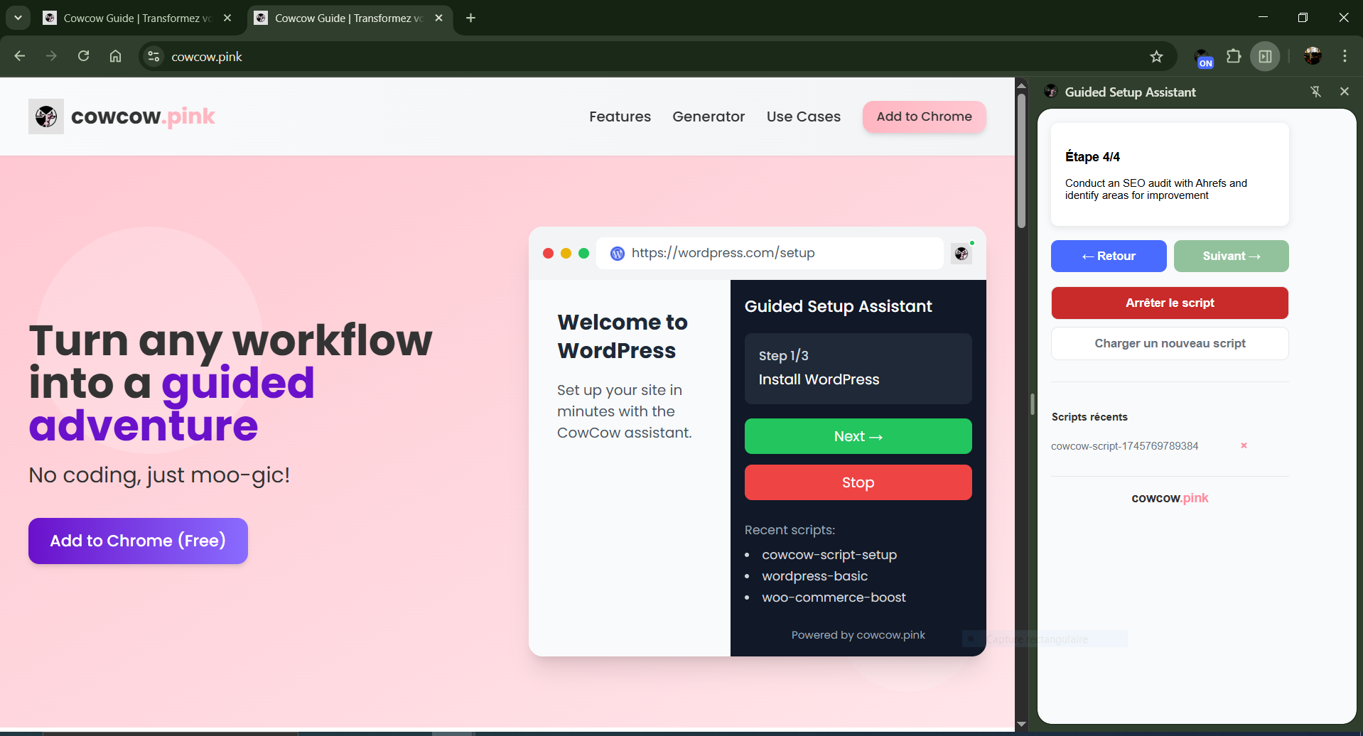This screenshot has width=1363, height=736.
Task: Click the side panel resize handle
Action: click(1032, 404)
